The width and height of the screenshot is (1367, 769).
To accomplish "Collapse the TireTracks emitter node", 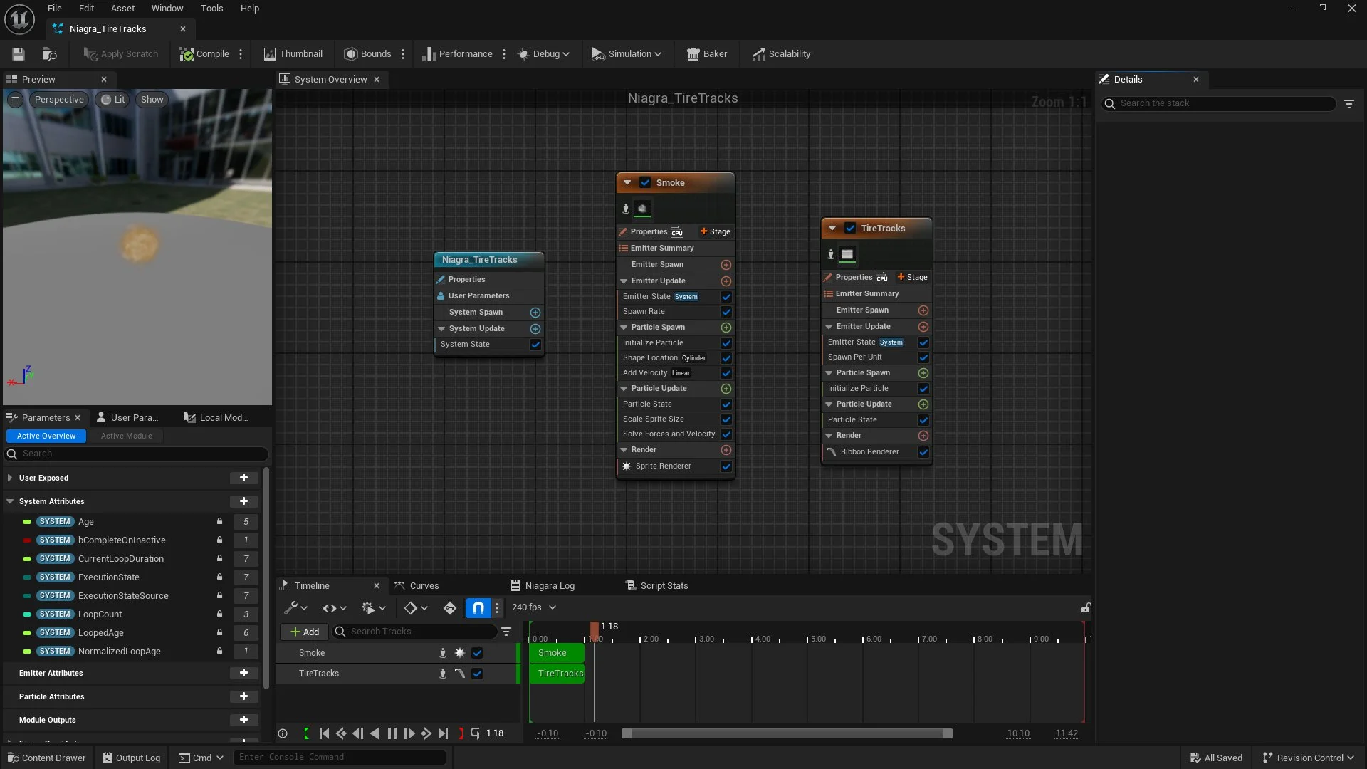I will pos(832,229).
